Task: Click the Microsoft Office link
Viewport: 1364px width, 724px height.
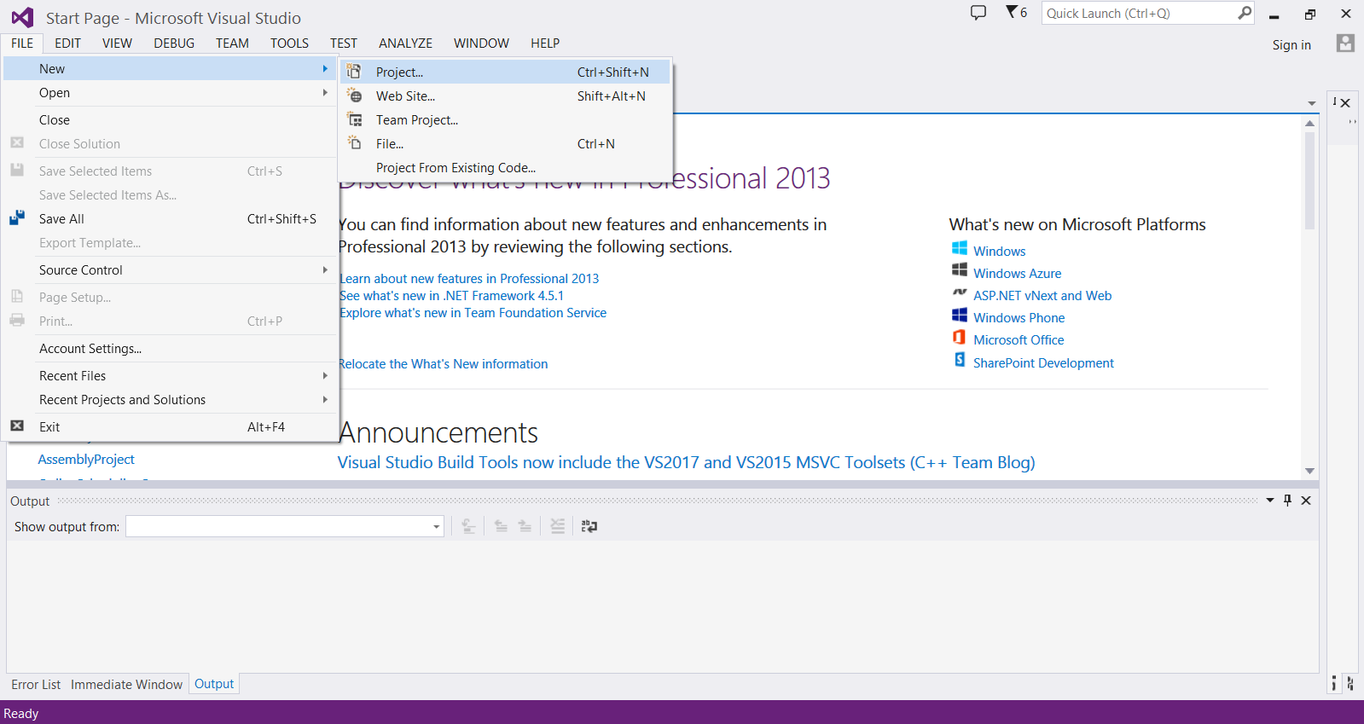Action: [x=1019, y=340]
